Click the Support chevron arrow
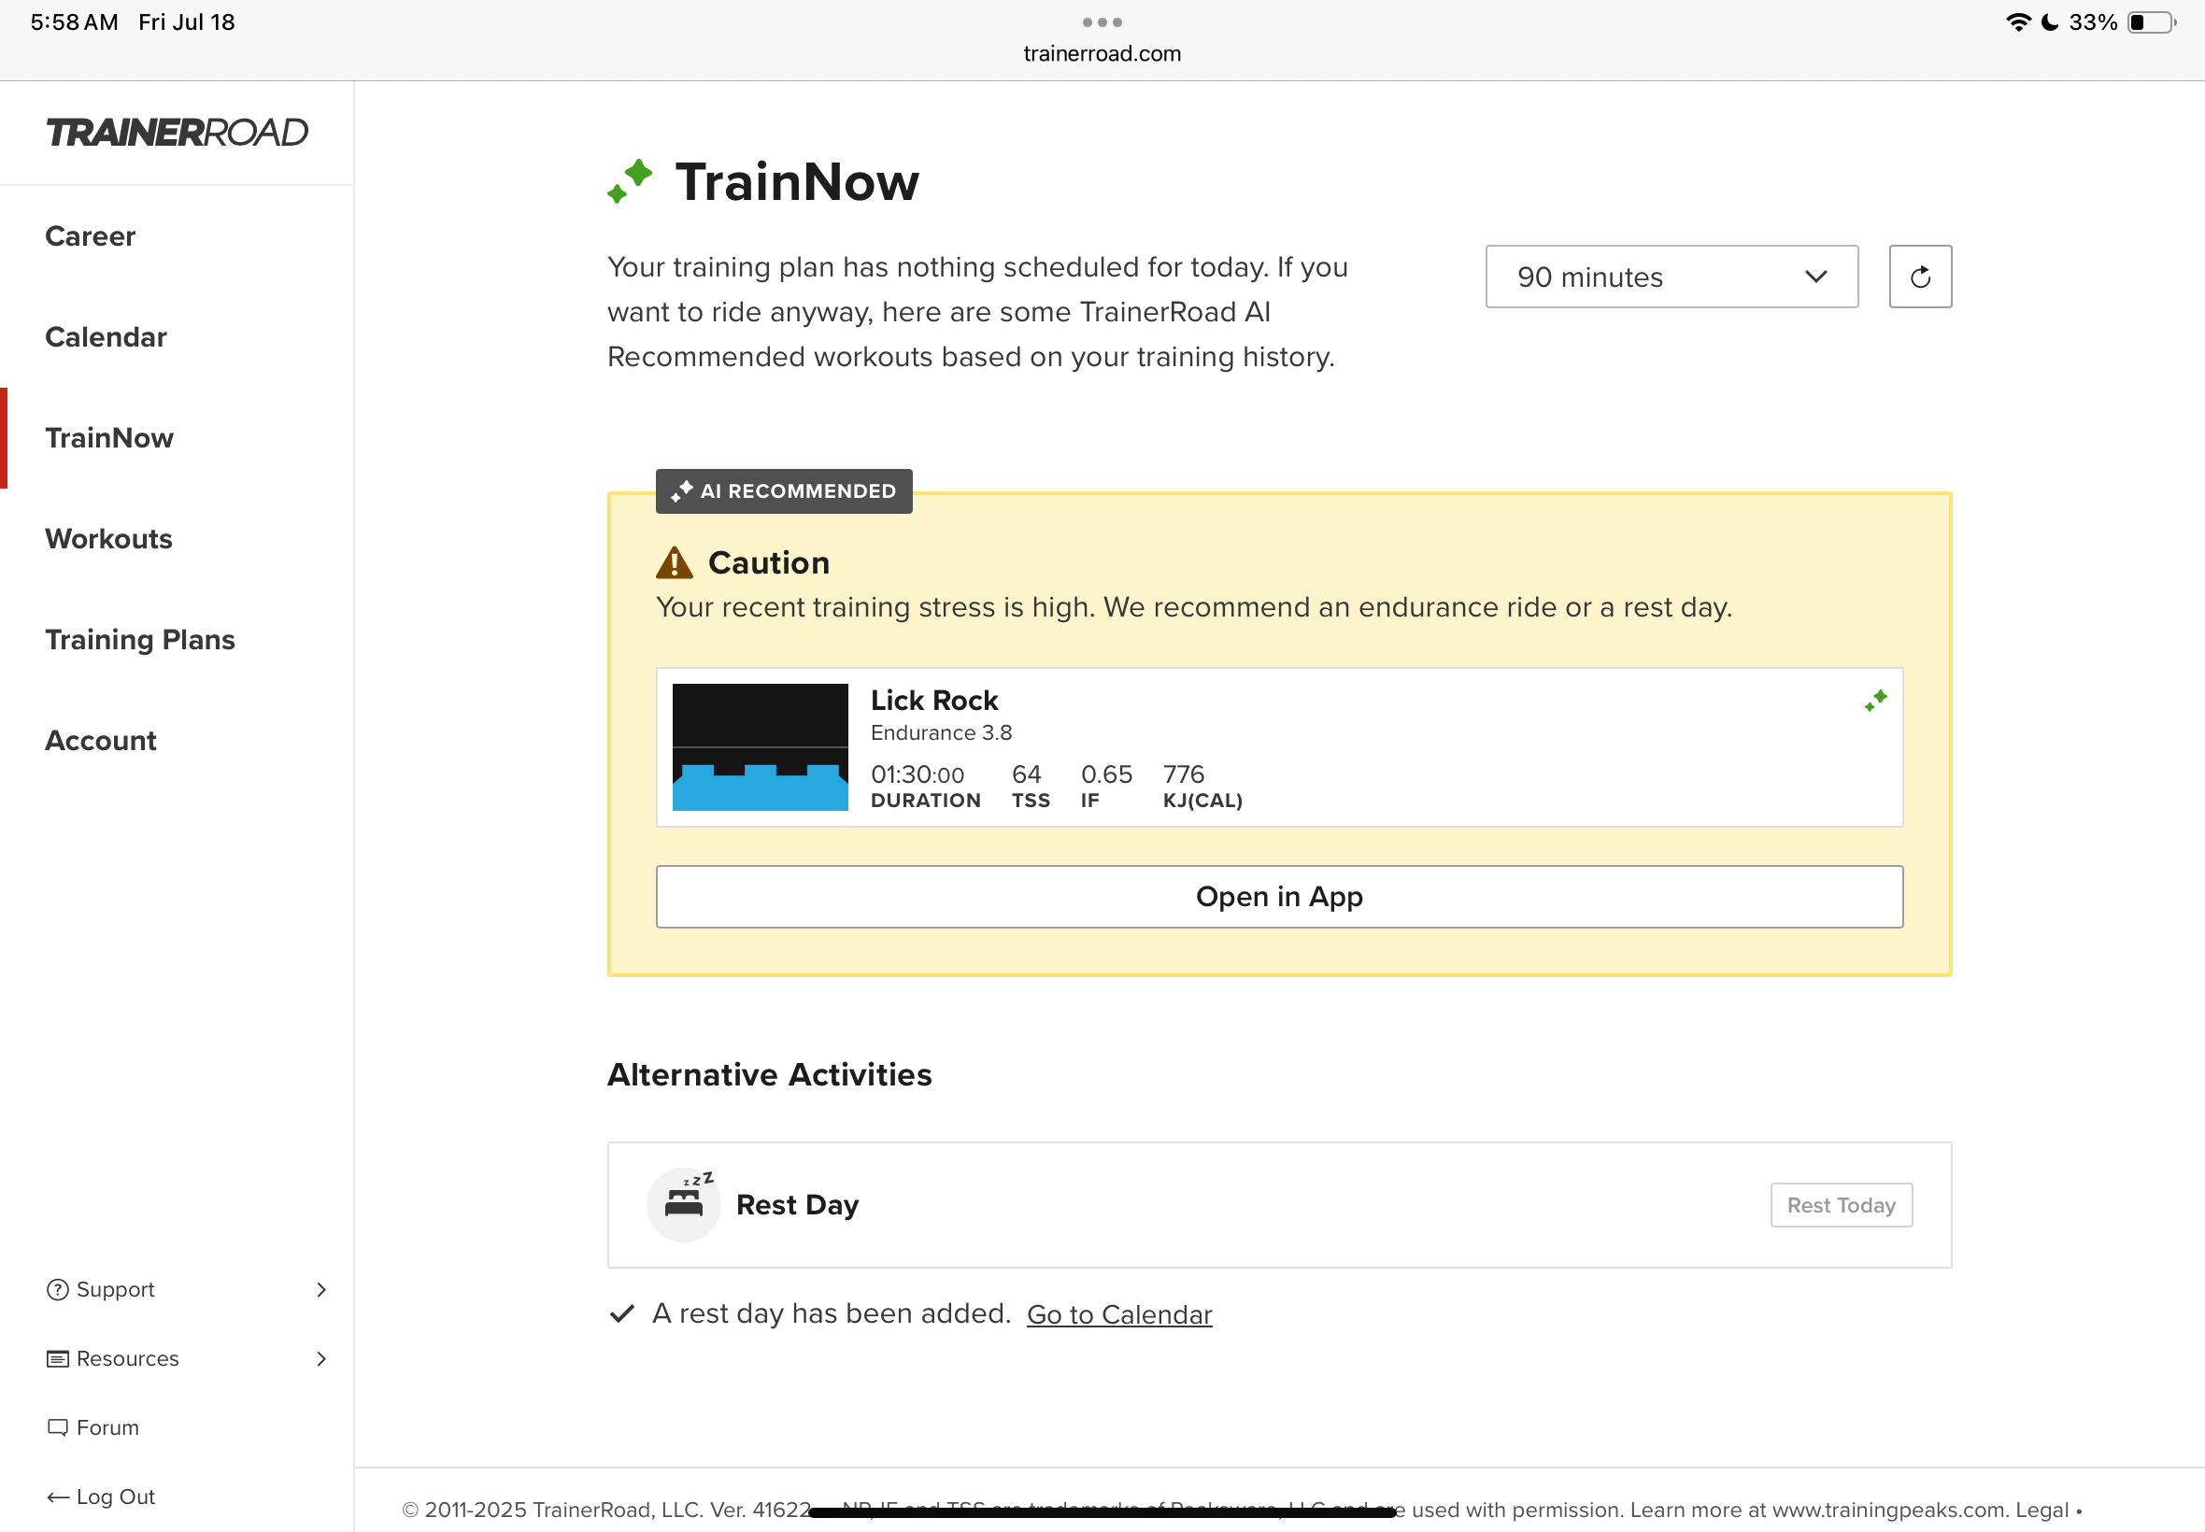This screenshot has height=1532, width=2205. [321, 1289]
